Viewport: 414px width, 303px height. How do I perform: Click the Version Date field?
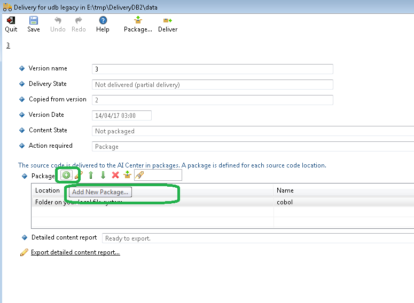click(122, 115)
